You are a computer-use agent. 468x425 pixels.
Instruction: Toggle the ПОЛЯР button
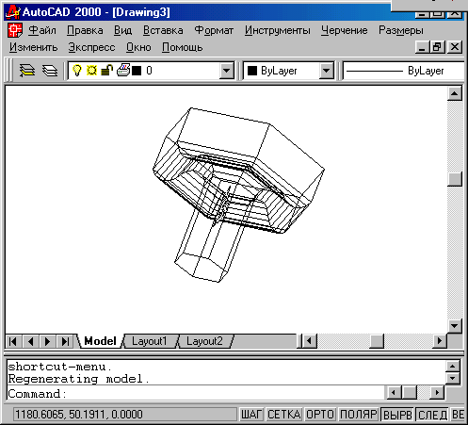click(359, 415)
